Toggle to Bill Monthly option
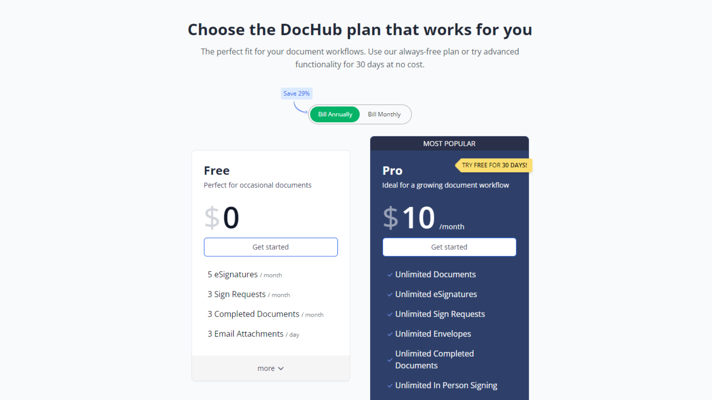This screenshot has width=712, height=400. coord(384,114)
